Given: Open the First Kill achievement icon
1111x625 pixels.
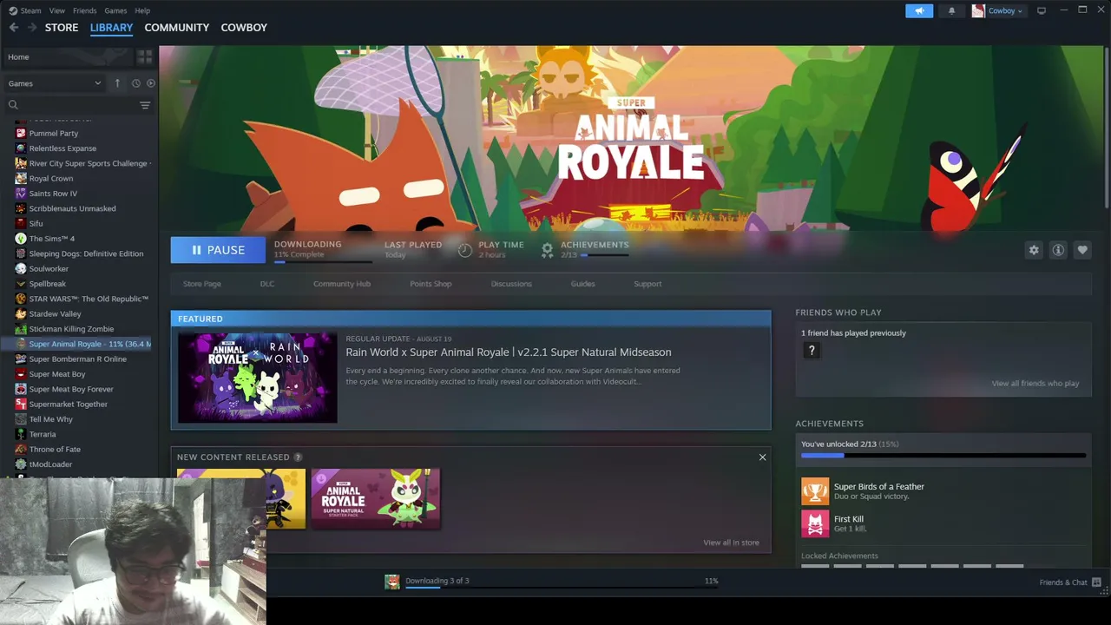Looking at the screenshot, I should click(x=815, y=523).
